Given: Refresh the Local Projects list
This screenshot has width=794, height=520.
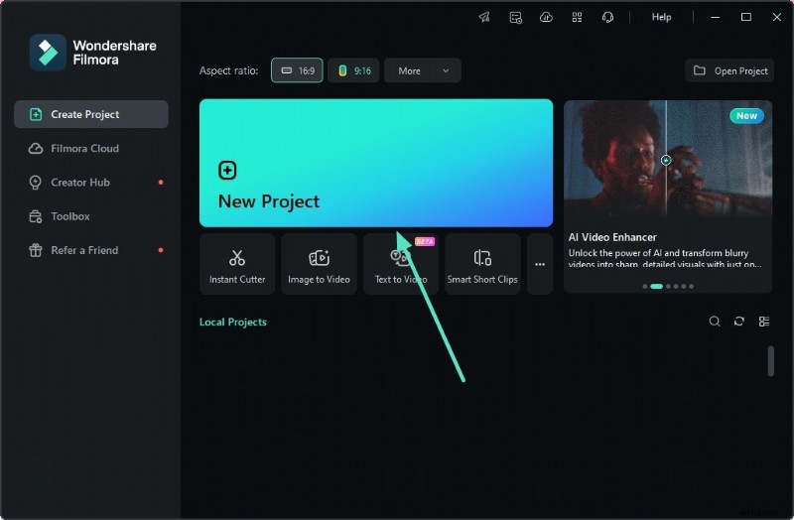Looking at the screenshot, I should click(739, 322).
